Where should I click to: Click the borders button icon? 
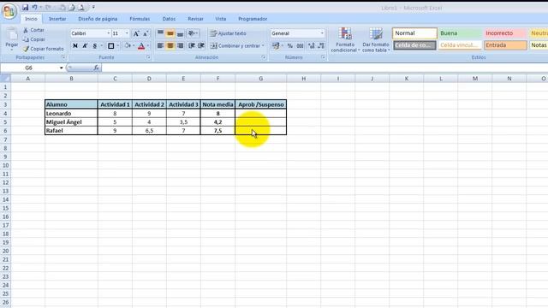coord(111,45)
